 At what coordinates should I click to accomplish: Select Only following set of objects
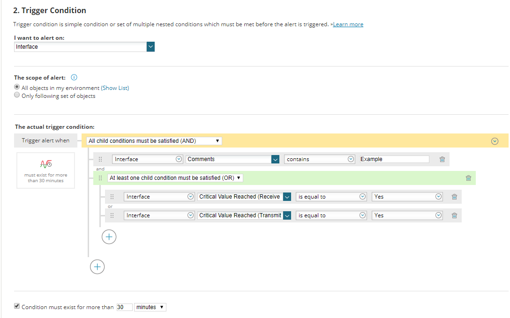pyautogui.click(x=17, y=95)
